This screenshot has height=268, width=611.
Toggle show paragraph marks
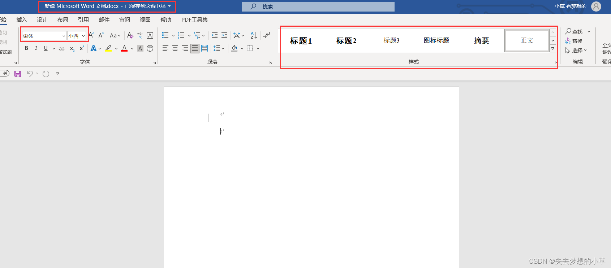pos(267,35)
